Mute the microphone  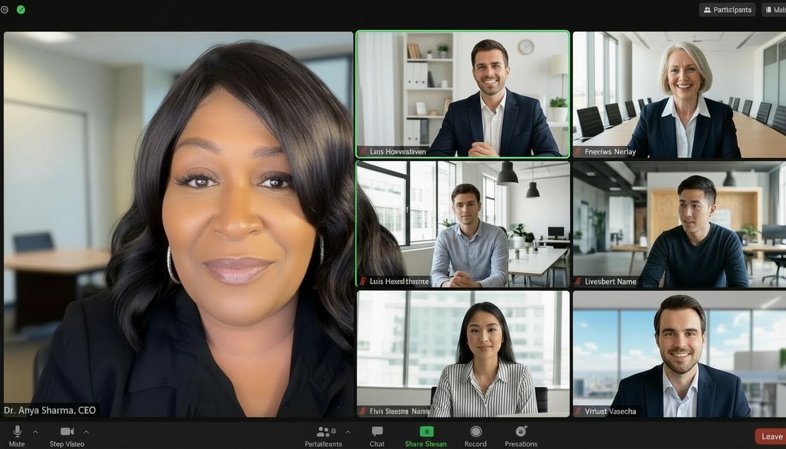(x=17, y=432)
